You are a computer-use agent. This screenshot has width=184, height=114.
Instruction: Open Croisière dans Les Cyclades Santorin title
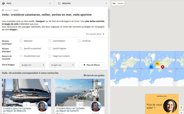pyautogui.click(x=71, y=109)
